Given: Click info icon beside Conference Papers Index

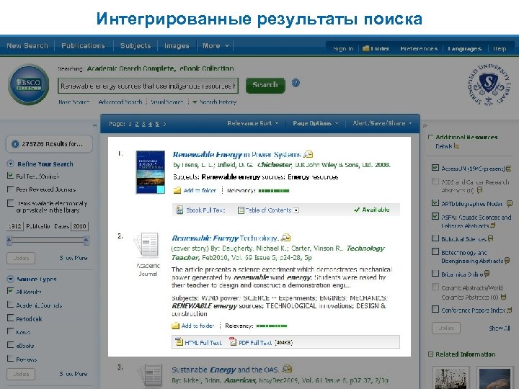Looking at the screenshot, I should click(510, 310).
